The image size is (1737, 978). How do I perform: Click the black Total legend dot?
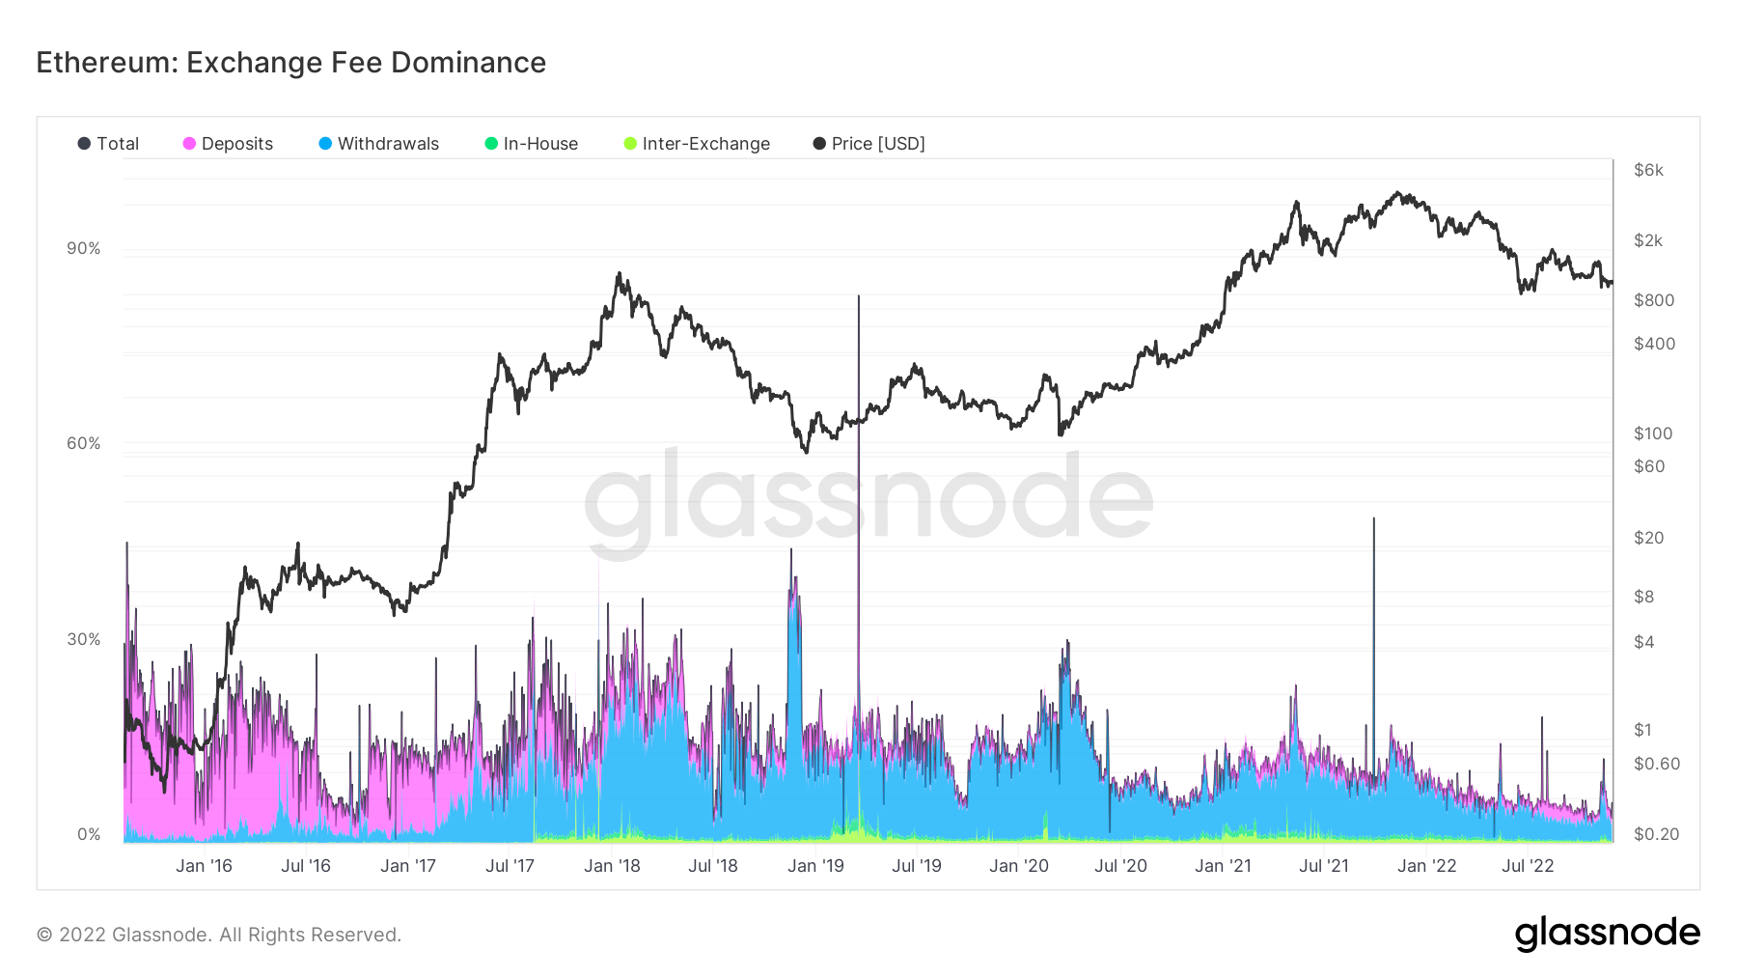pyautogui.click(x=85, y=143)
